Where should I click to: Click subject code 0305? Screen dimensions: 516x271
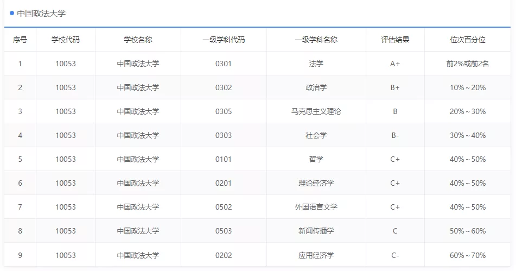(x=224, y=111)
